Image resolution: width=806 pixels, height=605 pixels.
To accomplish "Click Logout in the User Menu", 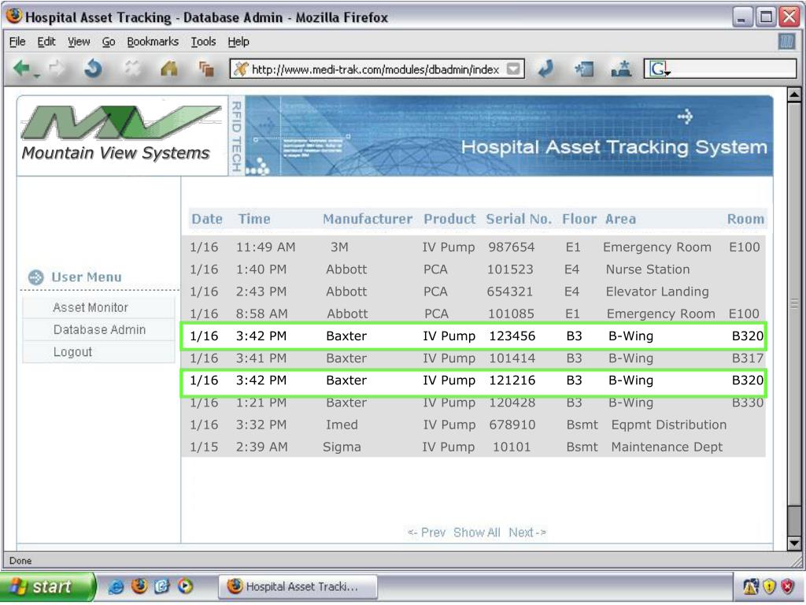I will point(98,352).
